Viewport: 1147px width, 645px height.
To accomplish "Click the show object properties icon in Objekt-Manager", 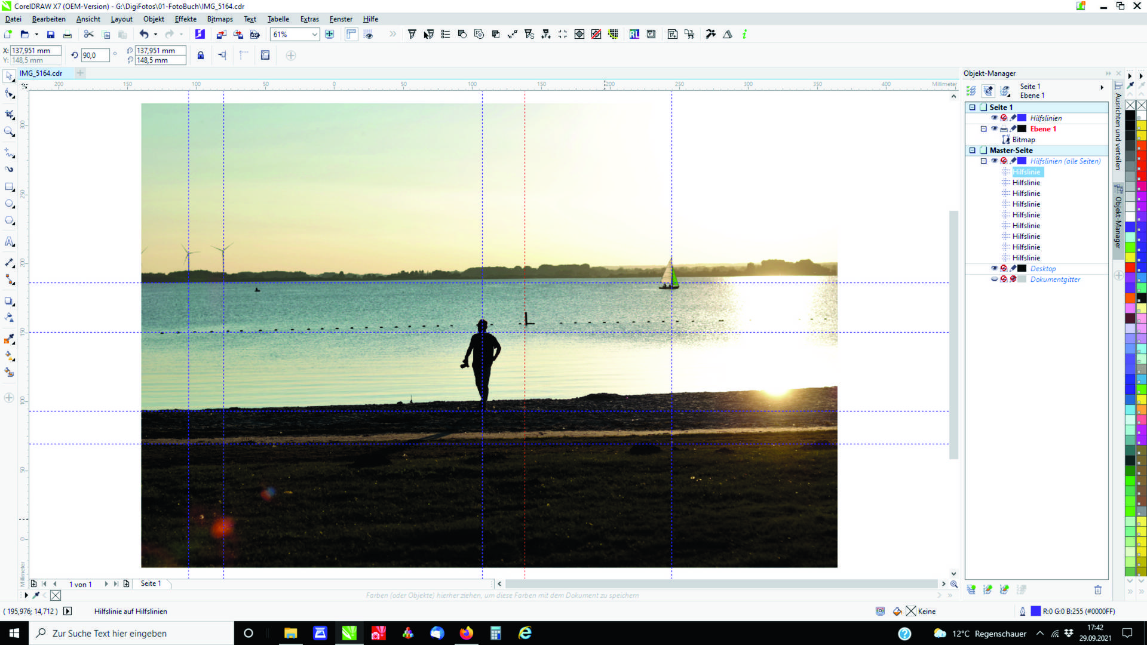I will (971, 91).
